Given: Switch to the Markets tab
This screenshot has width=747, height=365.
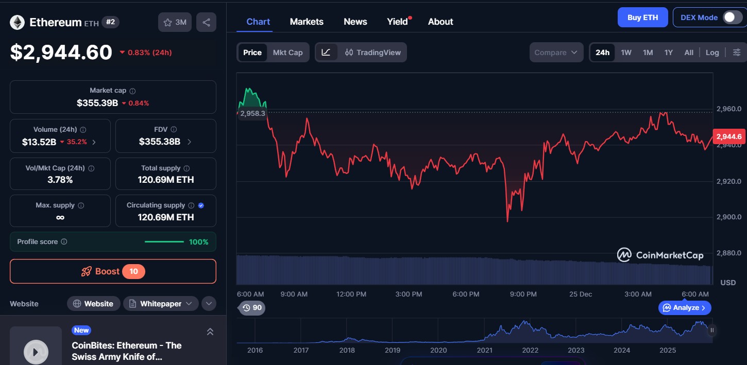Looking at the screenshot, I should point(307,21).
